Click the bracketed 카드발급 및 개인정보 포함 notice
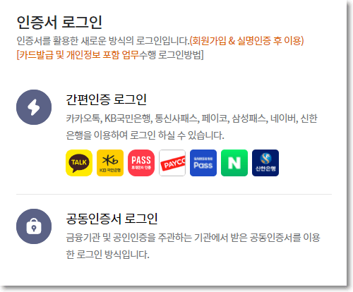 coord(110,55)
